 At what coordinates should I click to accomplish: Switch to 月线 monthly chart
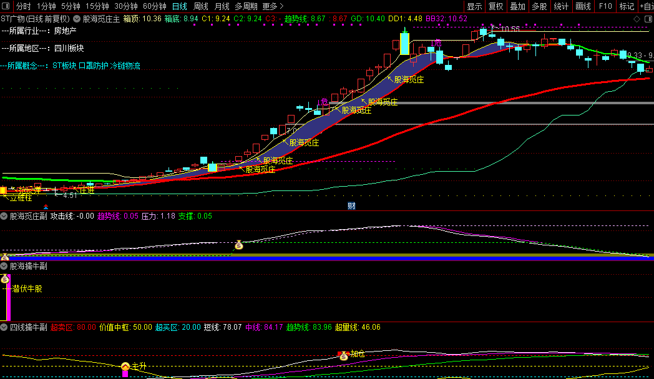click(222, 6)
